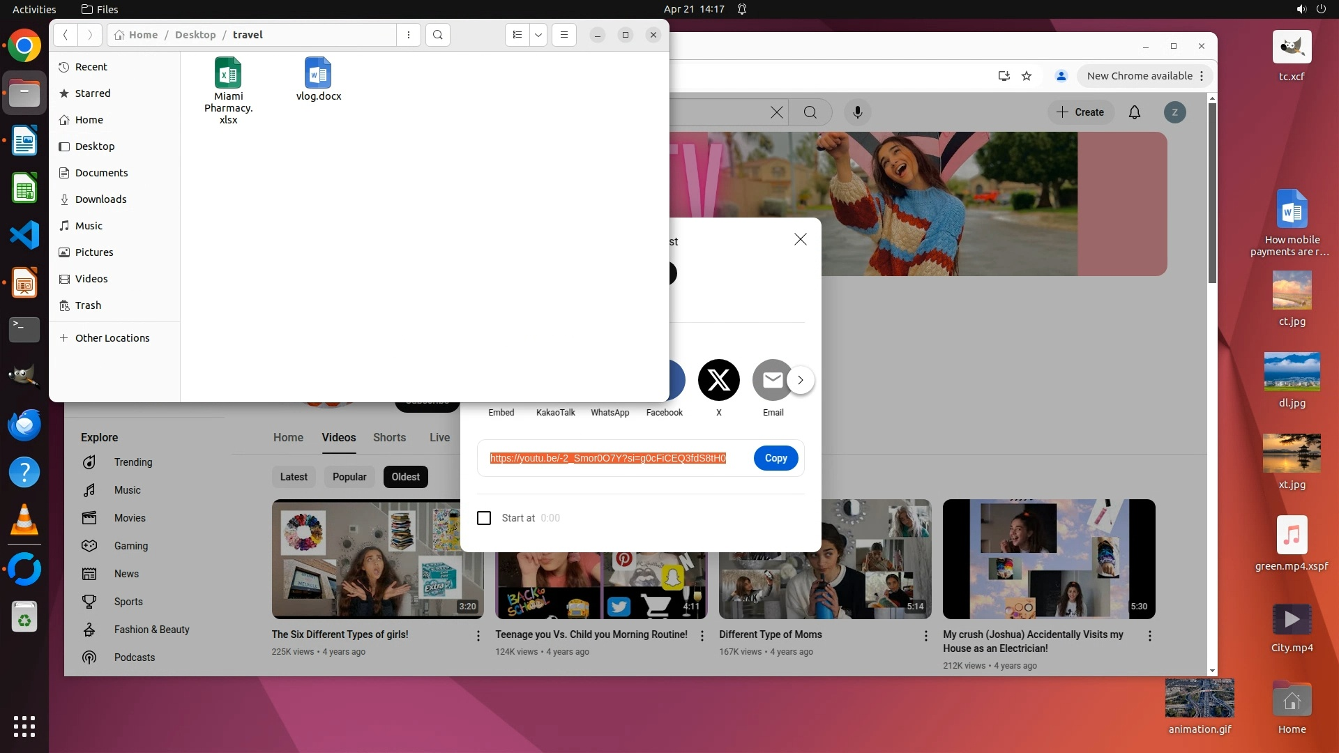
Task: Close the YouTube share dialog
Action: click(x=800, y=239)
